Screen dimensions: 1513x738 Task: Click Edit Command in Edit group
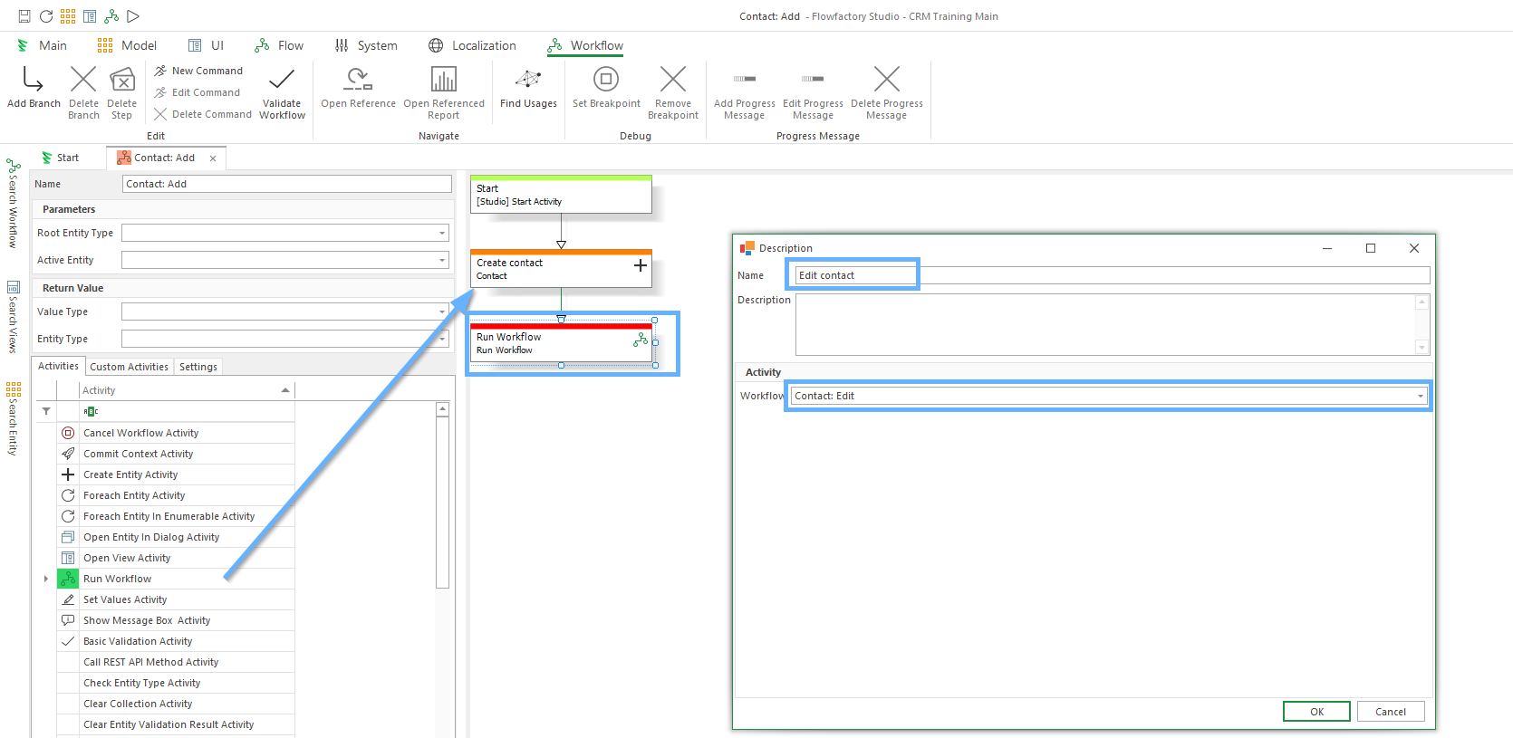[198, 92]
